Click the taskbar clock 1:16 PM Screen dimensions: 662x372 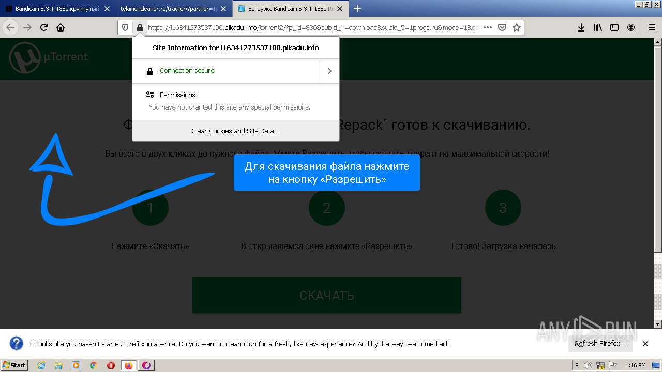[636, 365]
